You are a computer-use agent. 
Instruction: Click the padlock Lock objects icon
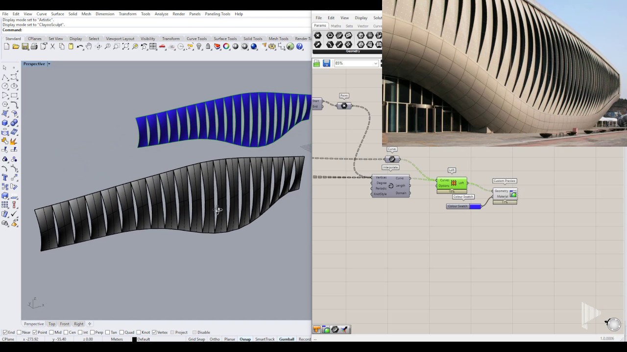click(x=208, y=46)
